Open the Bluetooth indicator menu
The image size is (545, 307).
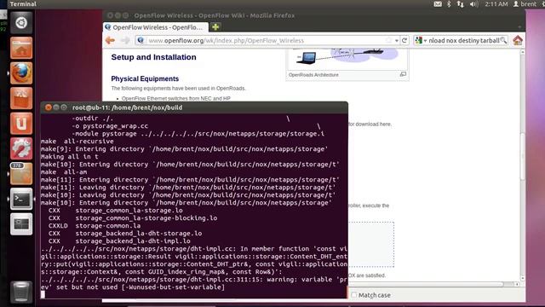click(x=449, y=4)
